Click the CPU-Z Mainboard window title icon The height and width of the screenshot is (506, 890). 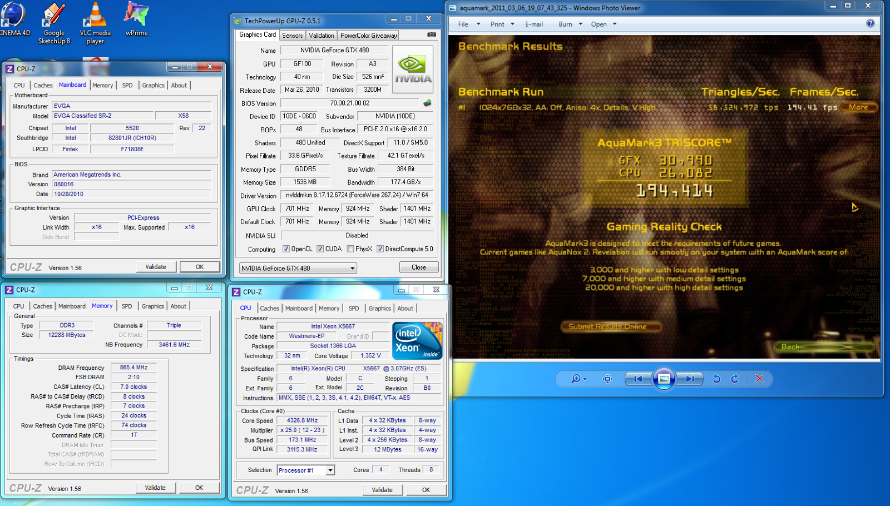[9, 69]
